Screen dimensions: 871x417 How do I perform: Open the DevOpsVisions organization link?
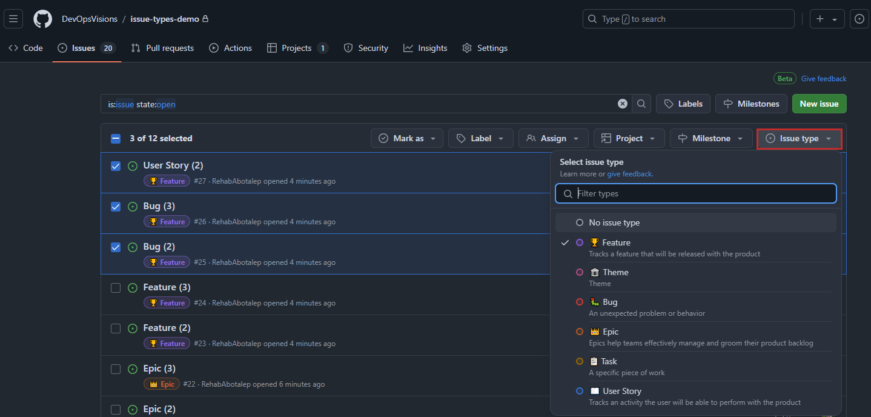(x=90, y=19)
